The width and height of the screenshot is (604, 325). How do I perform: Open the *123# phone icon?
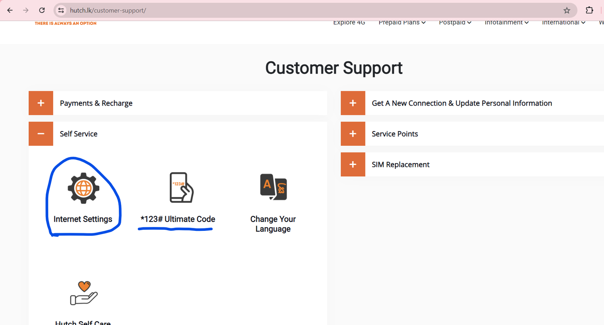pos(182,188)
